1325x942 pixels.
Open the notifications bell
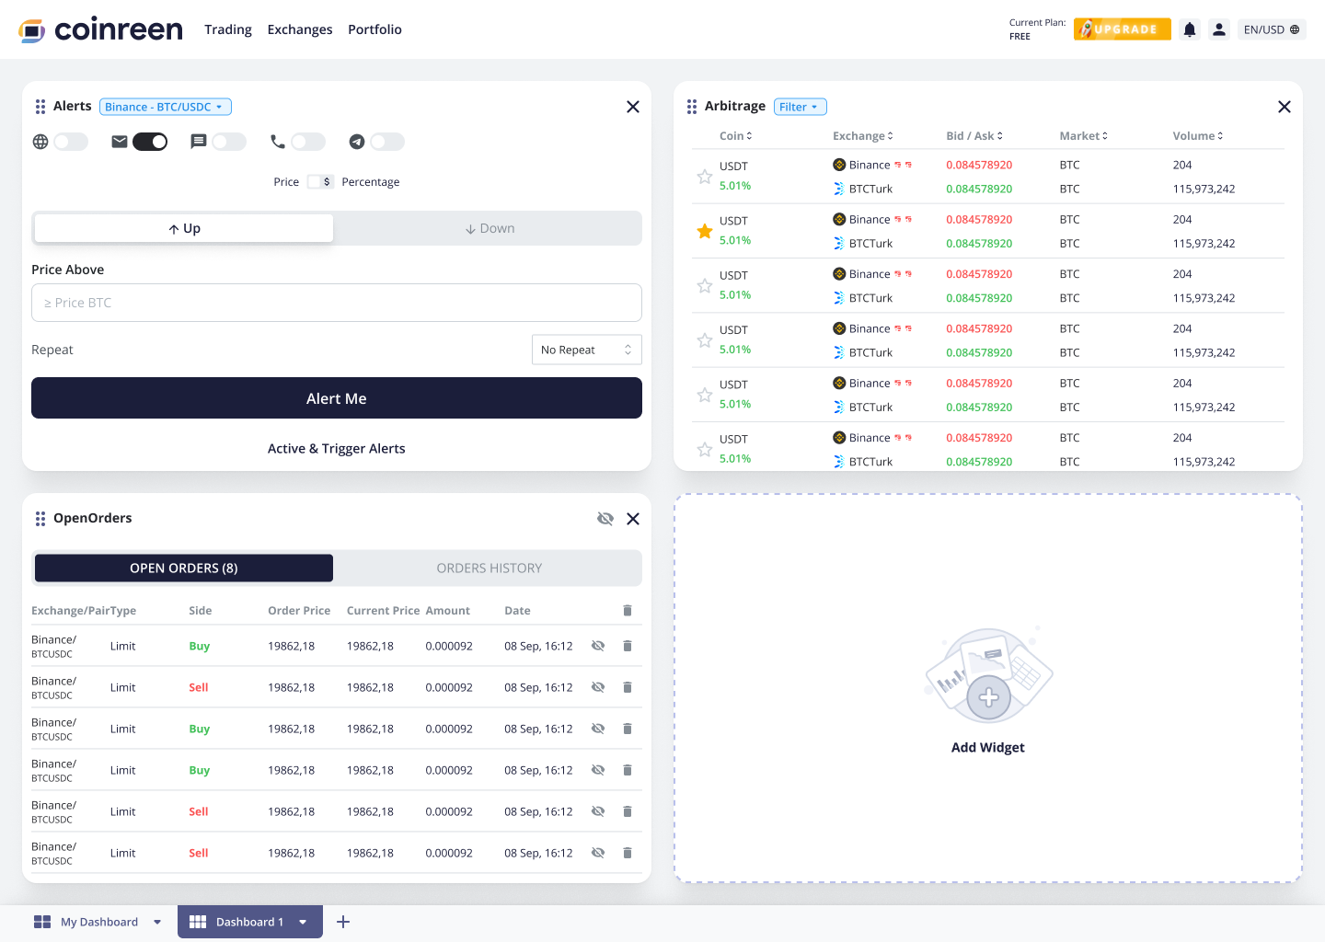coord(1190,29)
